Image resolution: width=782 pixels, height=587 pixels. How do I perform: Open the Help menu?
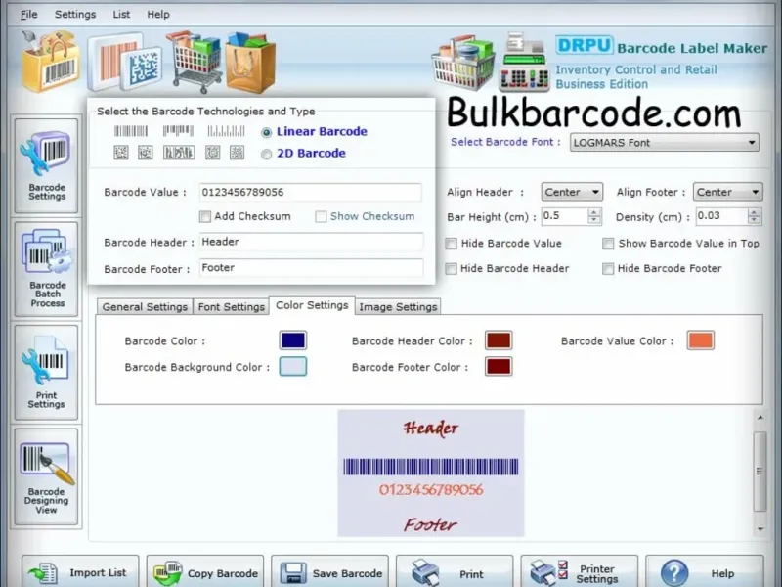[x=158, y=15]
